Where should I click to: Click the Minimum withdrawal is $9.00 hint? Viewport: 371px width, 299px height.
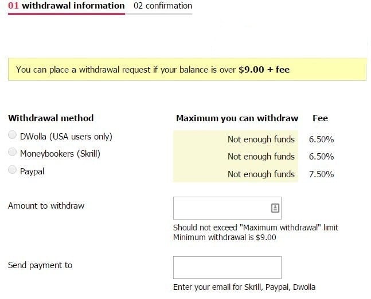225,237
